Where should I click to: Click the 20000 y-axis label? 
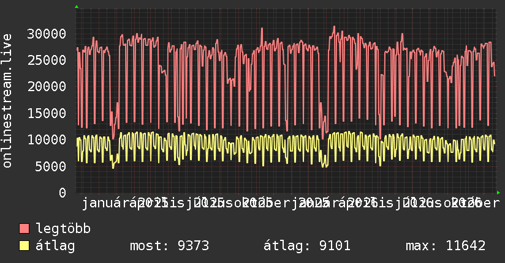(47, 86)
